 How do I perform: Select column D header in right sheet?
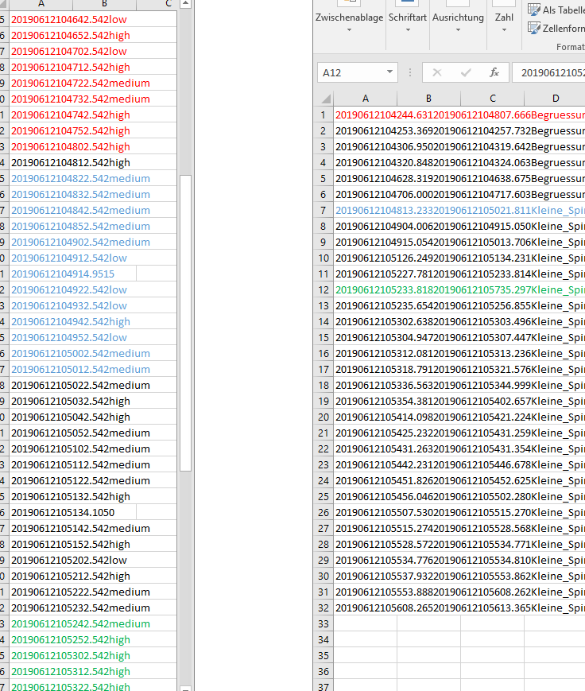tap(555, 99)
